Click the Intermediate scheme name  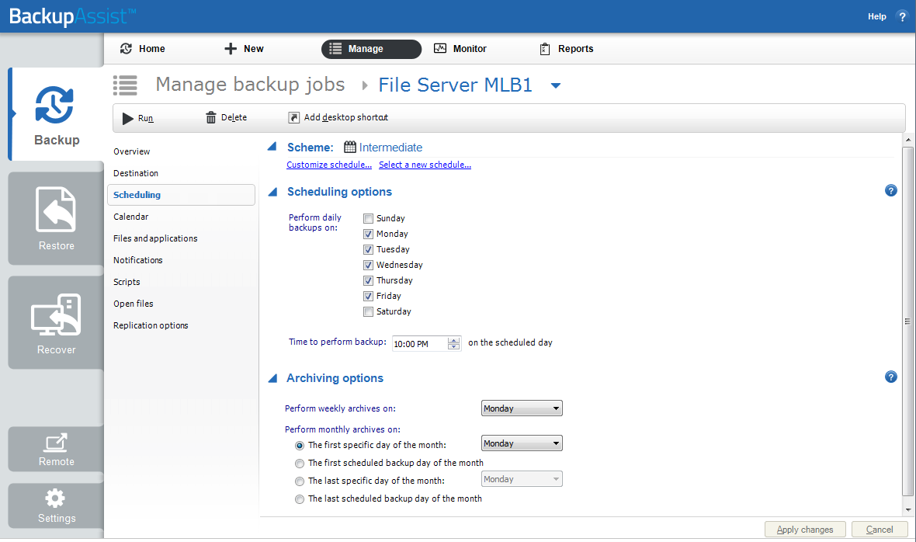point(390,148)
